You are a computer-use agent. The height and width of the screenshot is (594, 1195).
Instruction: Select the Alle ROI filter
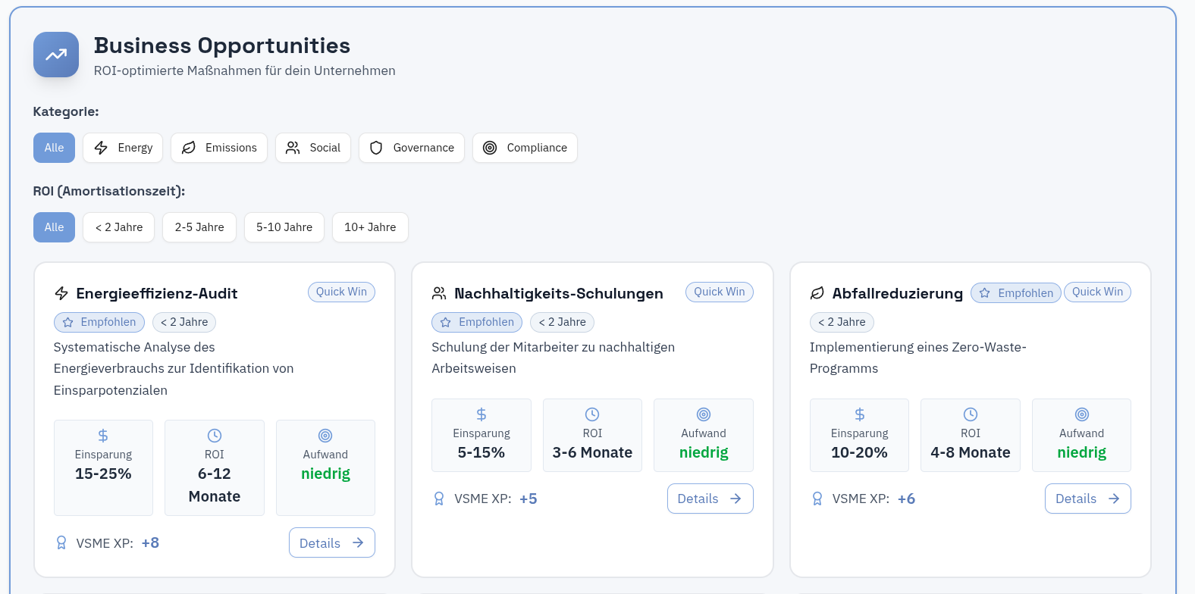[54, 227]
